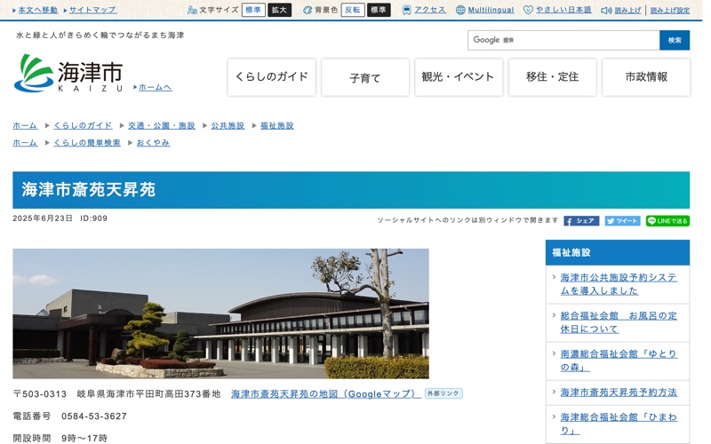Viewport: 711px width, 444px height.
Task: Click the speaker icon for 読み上げ
Action: coord(606,11)
